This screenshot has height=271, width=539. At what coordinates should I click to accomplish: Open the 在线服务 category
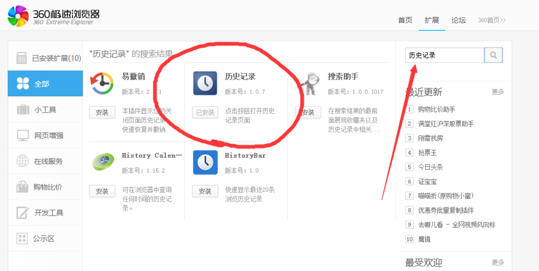coord(46,162)
